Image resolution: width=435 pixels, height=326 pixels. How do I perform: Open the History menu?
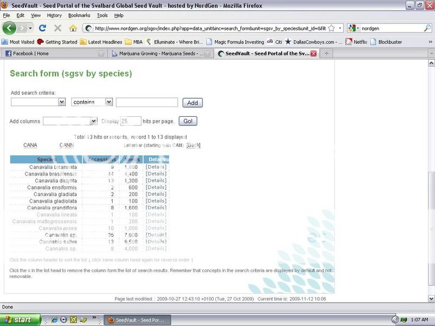(x=54, y=15)
